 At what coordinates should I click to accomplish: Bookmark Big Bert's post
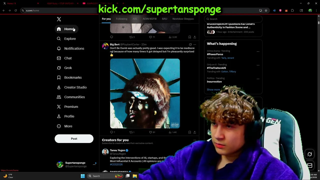tap(190, 132)
